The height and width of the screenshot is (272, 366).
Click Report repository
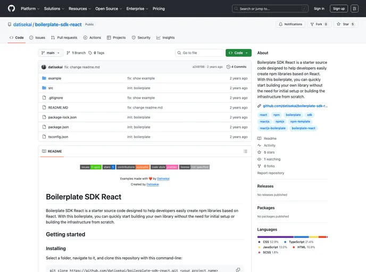click(x=271, y=173)
